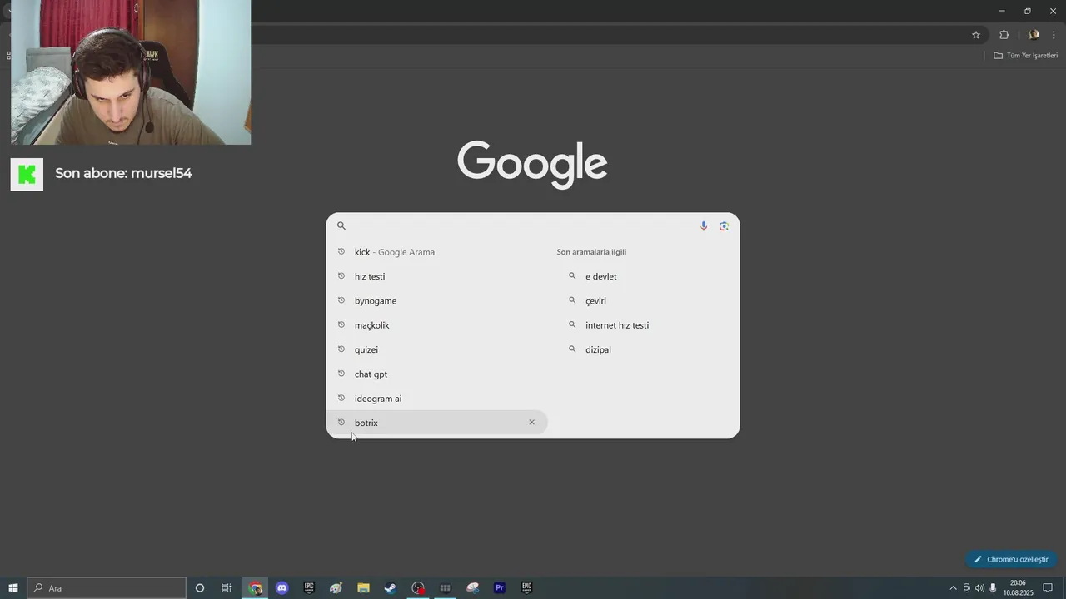Click the Chrome'u özelleştir button

(x=1011, y=559)
